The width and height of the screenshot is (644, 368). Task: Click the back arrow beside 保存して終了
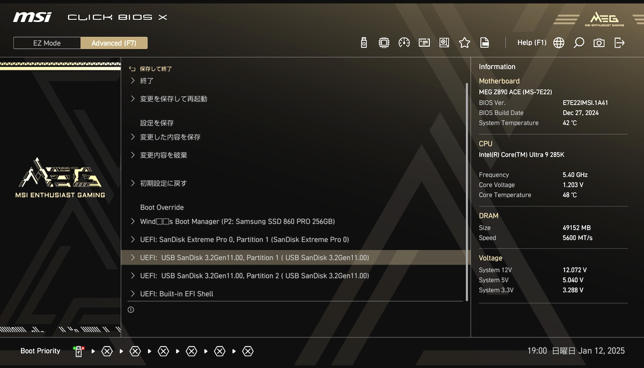[132, 69]
